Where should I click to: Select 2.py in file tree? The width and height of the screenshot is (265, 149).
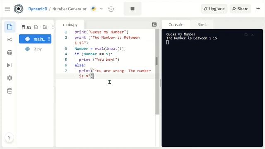(x=35, y=49)
